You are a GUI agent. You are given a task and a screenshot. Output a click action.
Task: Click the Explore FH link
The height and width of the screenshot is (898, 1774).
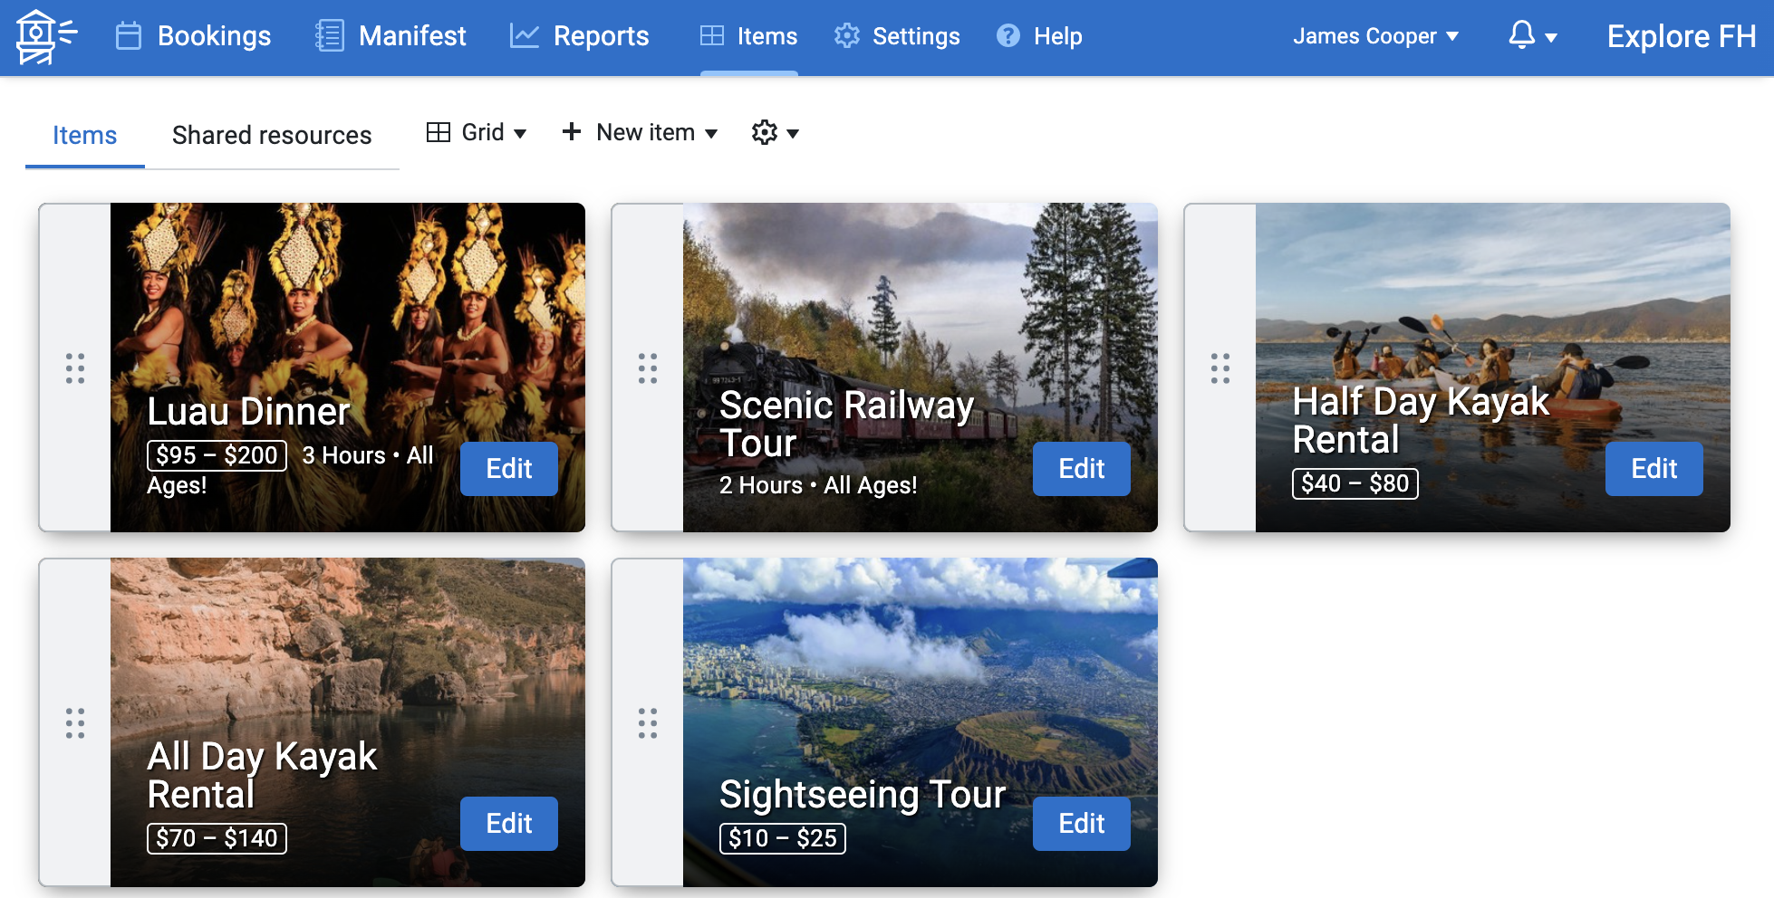point(1680,36)
